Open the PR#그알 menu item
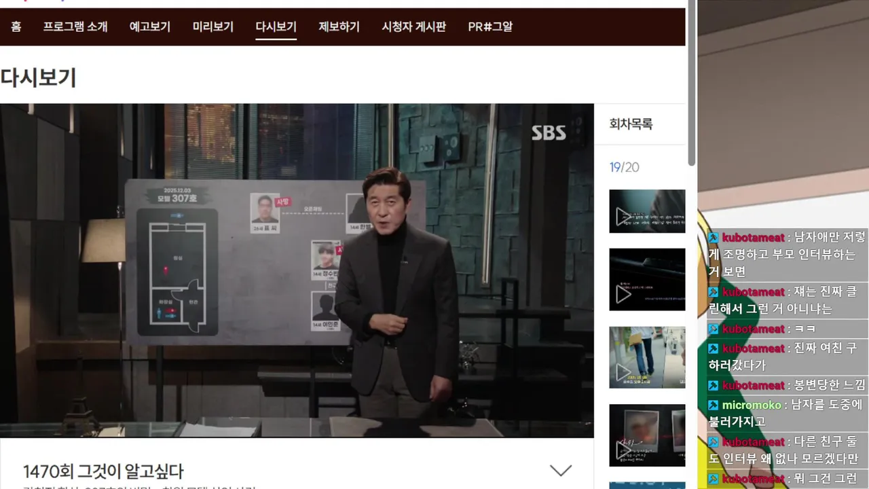Screen dimensions: 869x489 [490, 27]
